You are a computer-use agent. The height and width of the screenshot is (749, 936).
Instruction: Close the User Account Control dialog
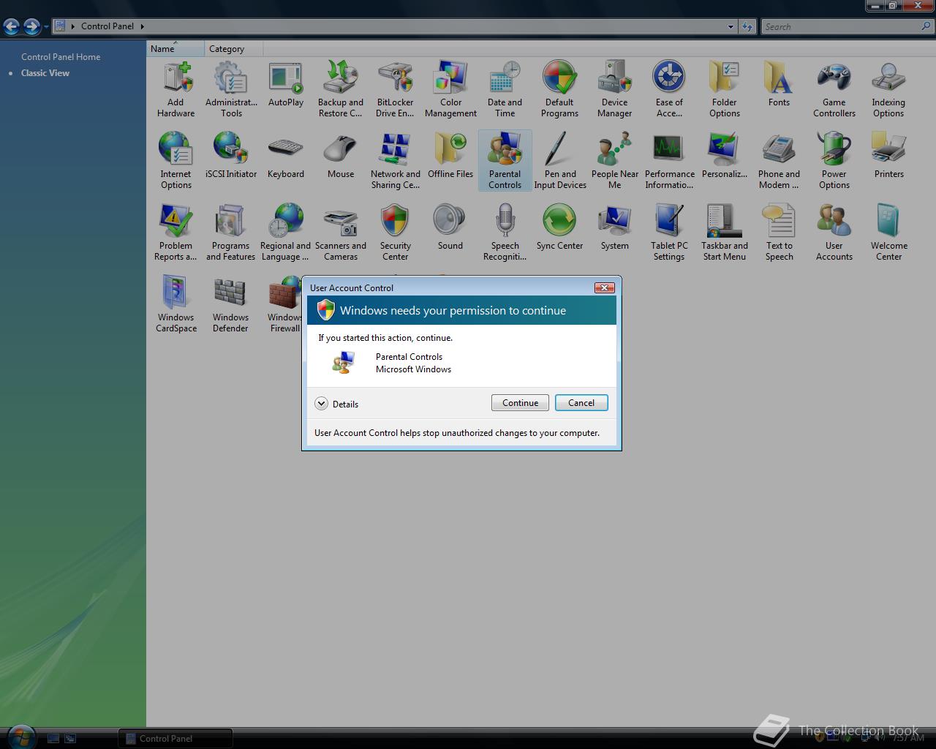coord(604,287)
